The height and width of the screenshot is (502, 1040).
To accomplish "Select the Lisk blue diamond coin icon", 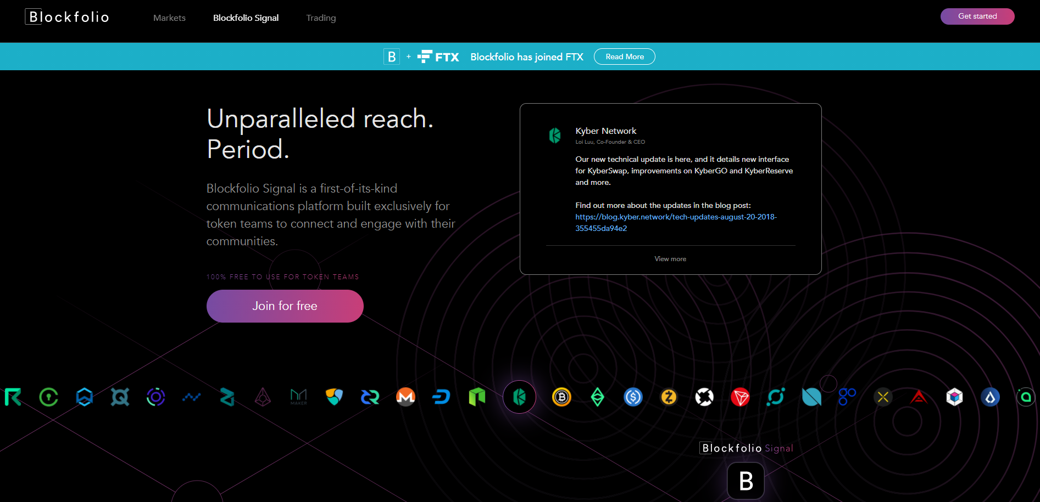I will 990,397.
